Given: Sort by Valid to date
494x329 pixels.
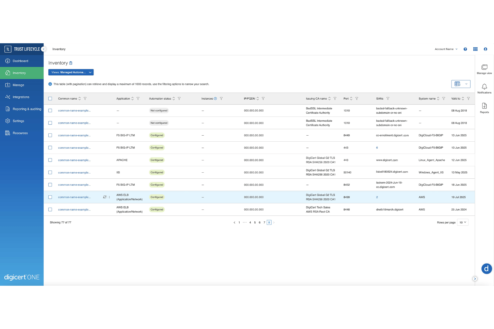Looking at the screenshot, I should coord(463,99).
